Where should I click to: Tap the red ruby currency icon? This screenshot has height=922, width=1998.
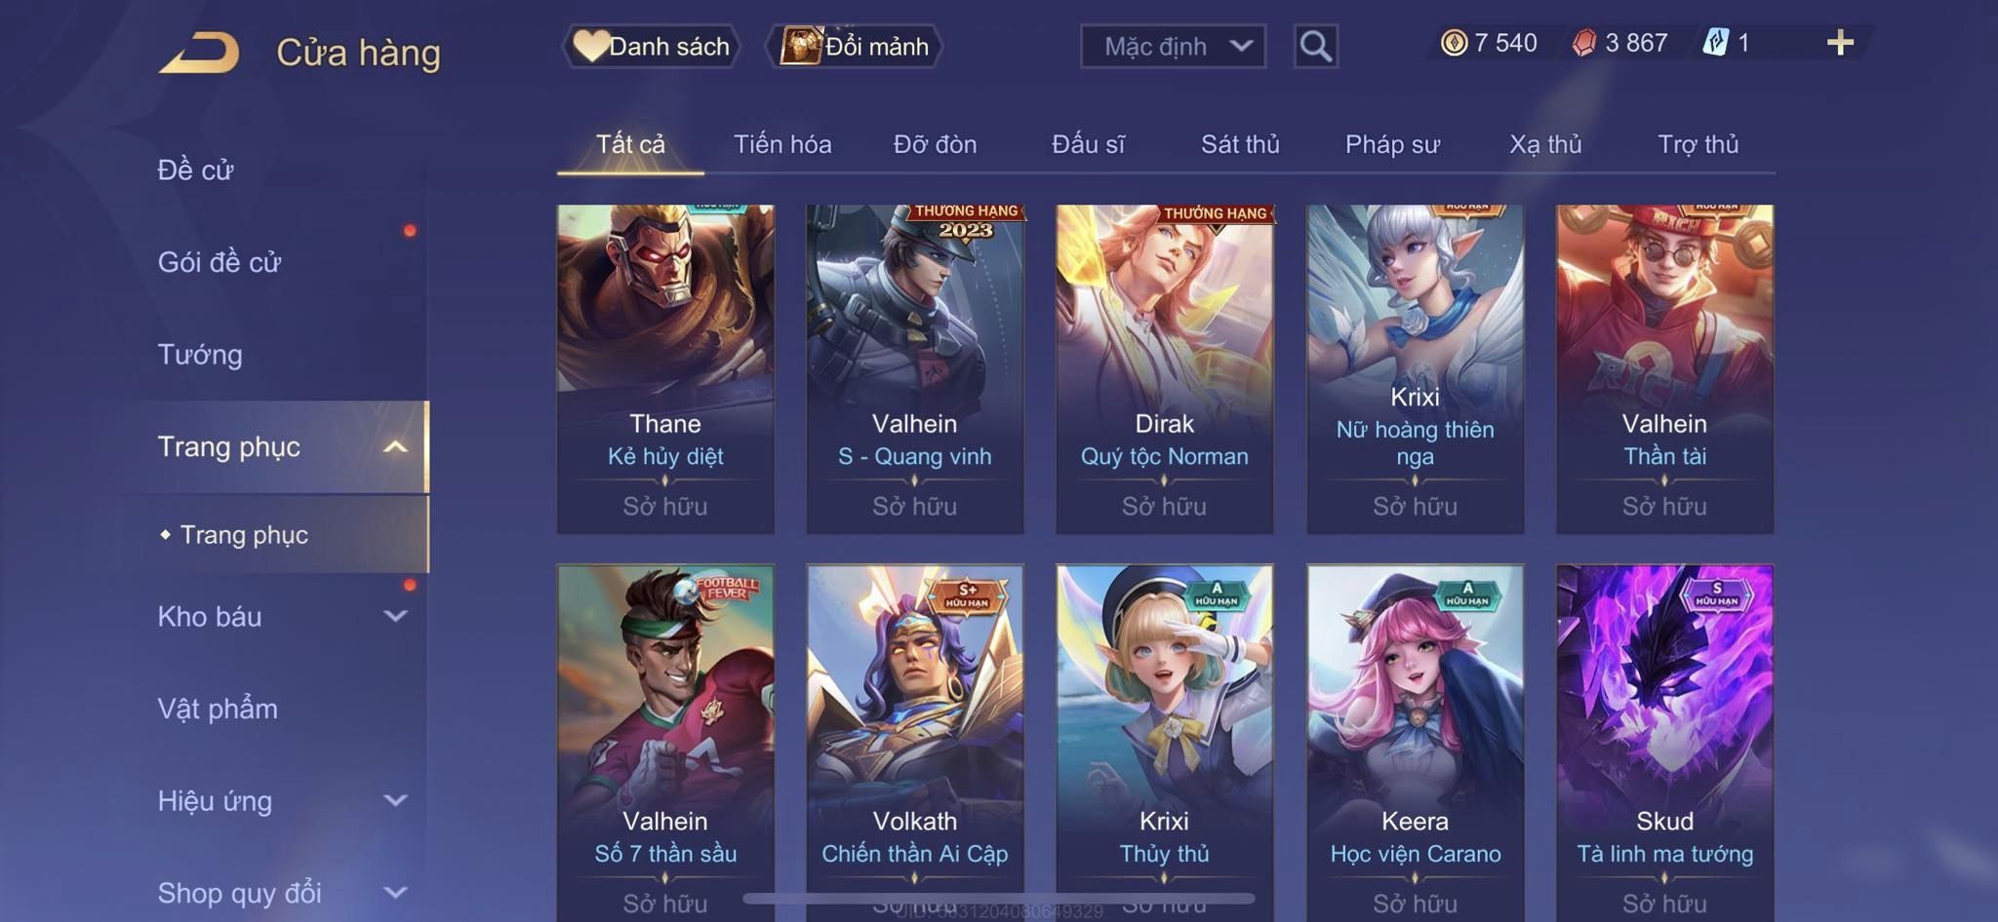pyautogui.click(x=1584, y=43)
